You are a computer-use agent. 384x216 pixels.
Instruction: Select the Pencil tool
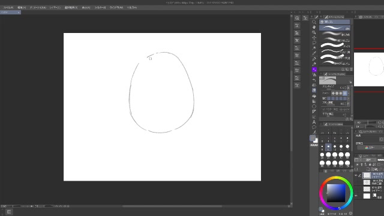(314, 64)
